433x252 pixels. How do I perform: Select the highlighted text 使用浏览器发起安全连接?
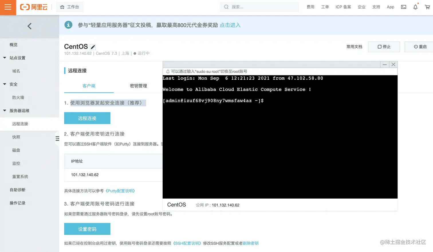pyautogui.click(x=108, y=103)
